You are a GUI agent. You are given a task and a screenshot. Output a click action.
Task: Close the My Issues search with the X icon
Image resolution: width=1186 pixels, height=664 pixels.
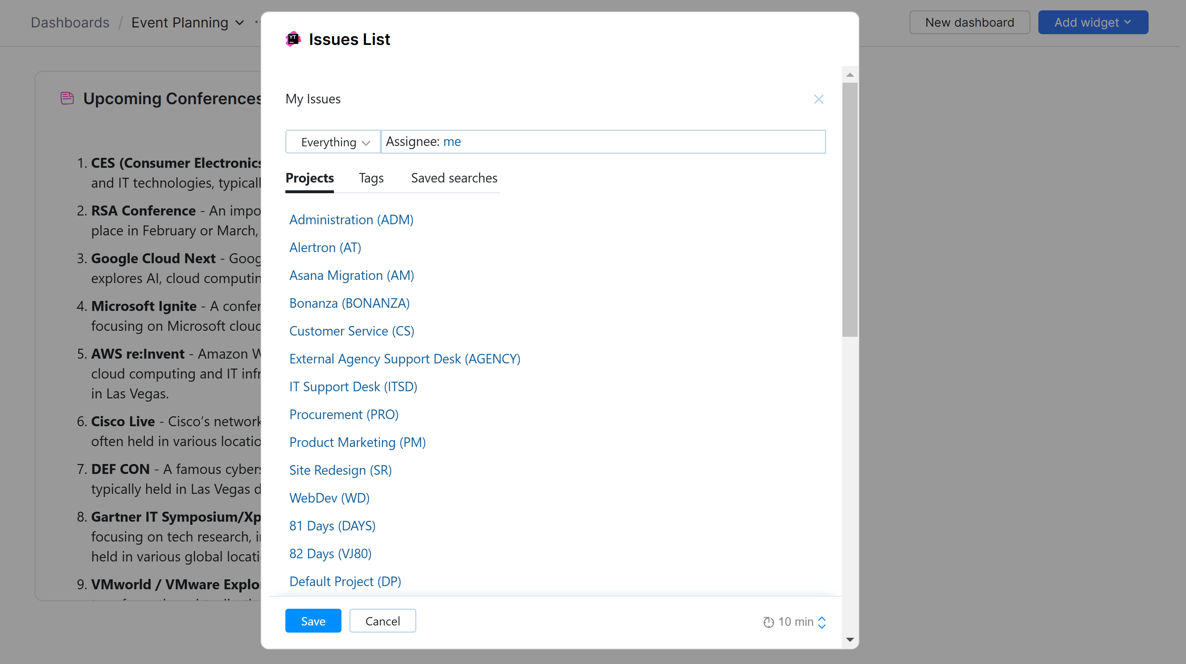(x=819, y=99)
